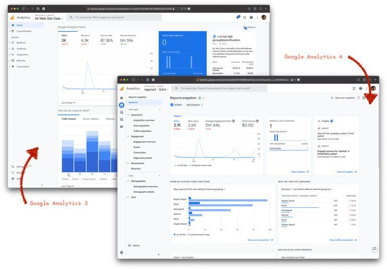
Task: Click View user acquisition link
Action: pos(260,240)
